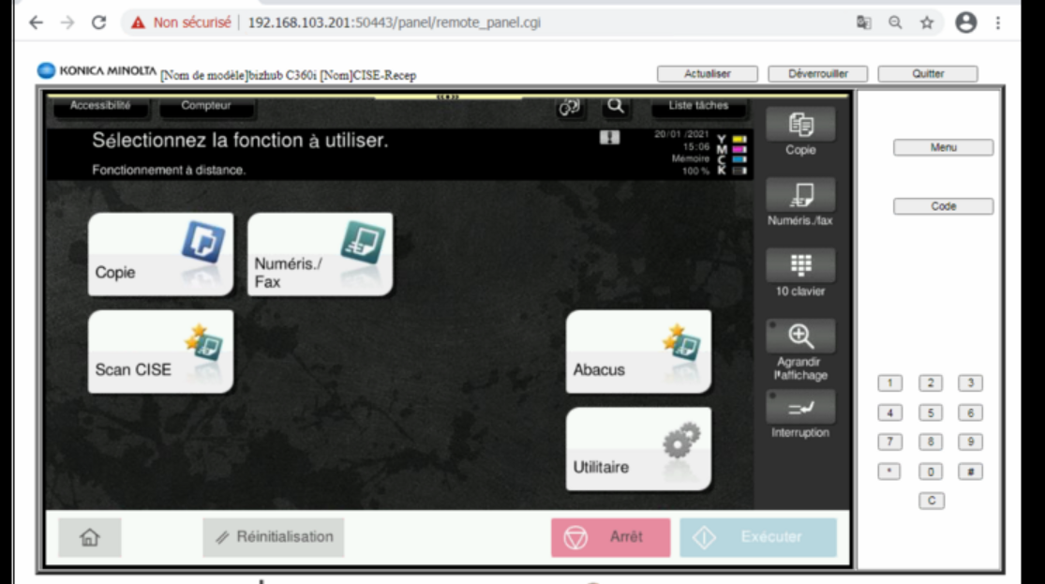Launch the Scan CISE shortcut tile
Screen dimensions: 1045x584
pyautogui.click(x=160, y=352)
